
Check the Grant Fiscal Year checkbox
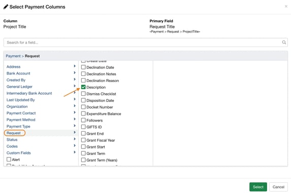click(83, 140)
